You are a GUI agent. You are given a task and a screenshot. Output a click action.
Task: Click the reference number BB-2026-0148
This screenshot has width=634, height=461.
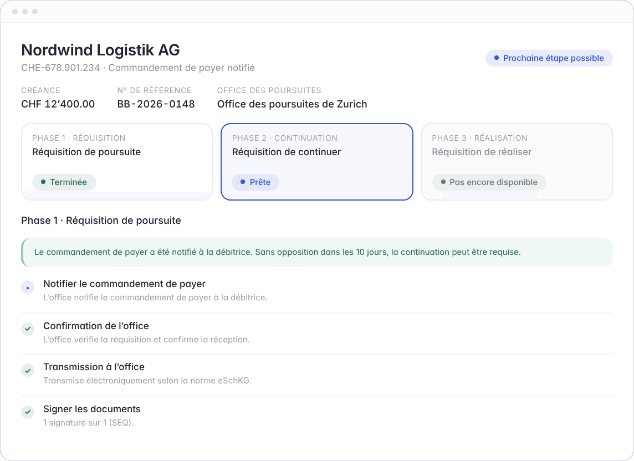156,104
